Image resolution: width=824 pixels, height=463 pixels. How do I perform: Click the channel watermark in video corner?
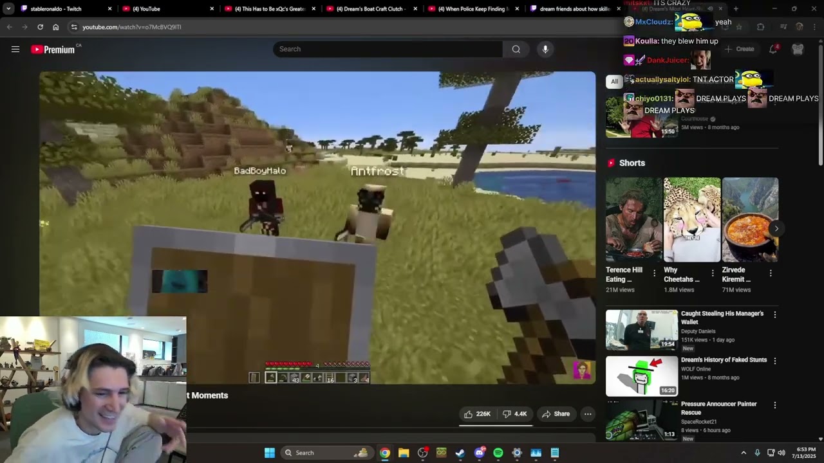582,370
